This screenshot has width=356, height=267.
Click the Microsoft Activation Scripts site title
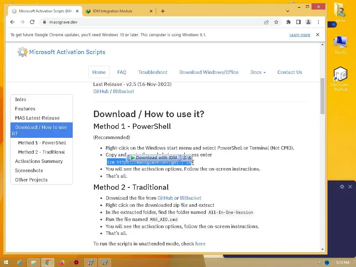(67, 52)
